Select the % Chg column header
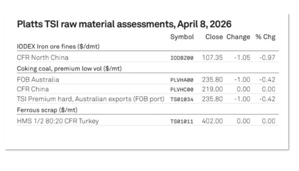 point(266,37)
